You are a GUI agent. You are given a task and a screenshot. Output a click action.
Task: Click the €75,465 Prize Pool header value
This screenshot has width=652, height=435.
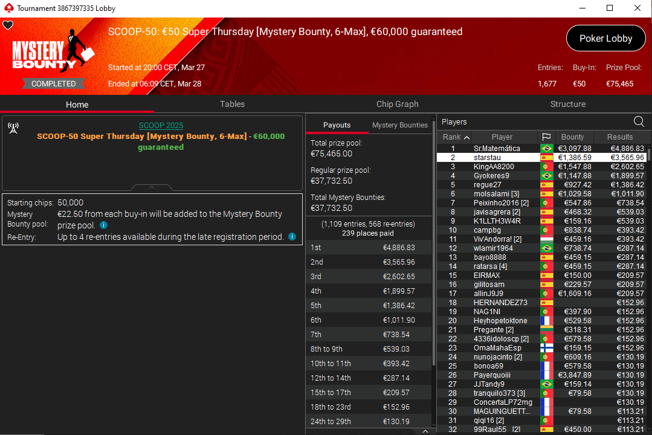[619, 83]
